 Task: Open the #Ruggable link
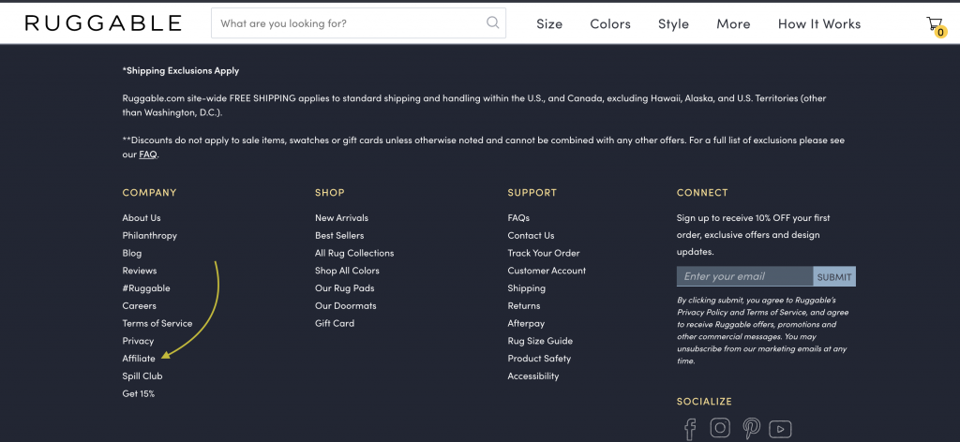pos(146,287)
